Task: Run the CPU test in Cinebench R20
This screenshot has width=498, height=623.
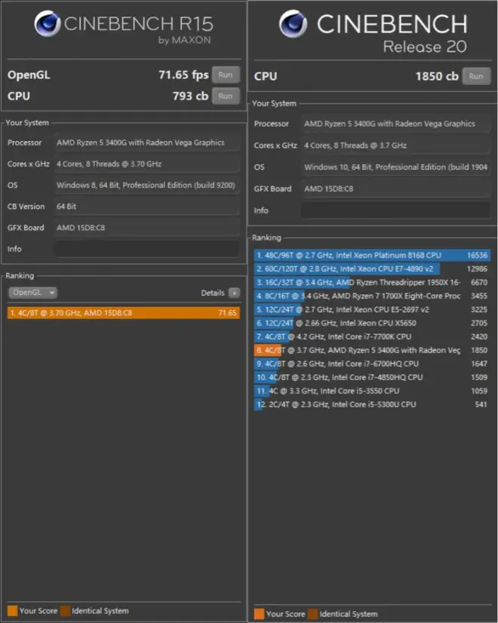Action: (x=475, y=76)
